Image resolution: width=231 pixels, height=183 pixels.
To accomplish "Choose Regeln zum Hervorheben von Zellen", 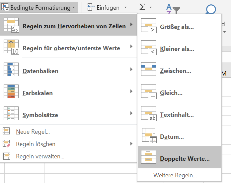I will point(69,25).
